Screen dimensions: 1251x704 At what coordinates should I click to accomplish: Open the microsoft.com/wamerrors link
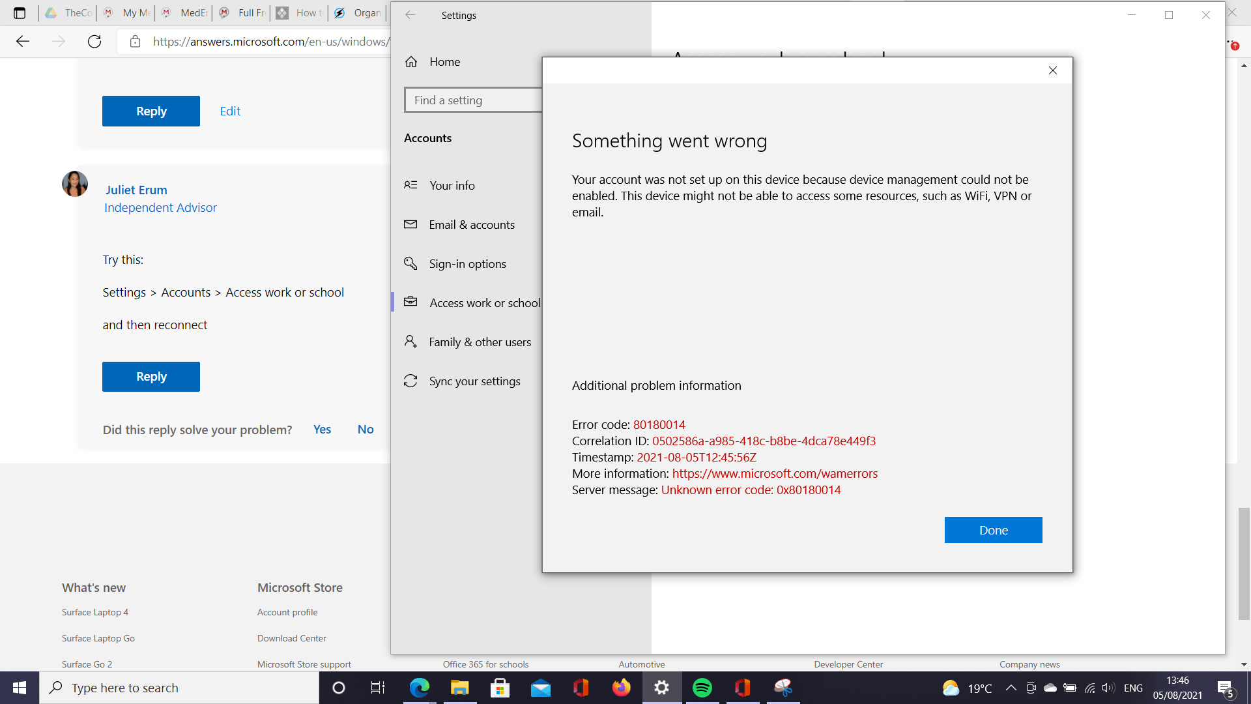pyautogui.click(x=775, y=474)
